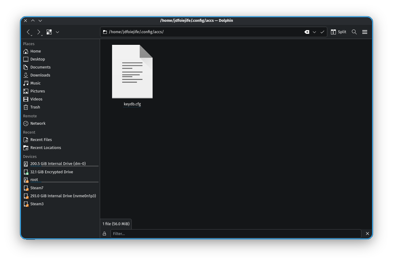Click the '1 file (56.0 MiB)' status text
393x263 pixels.
[116, 224]
